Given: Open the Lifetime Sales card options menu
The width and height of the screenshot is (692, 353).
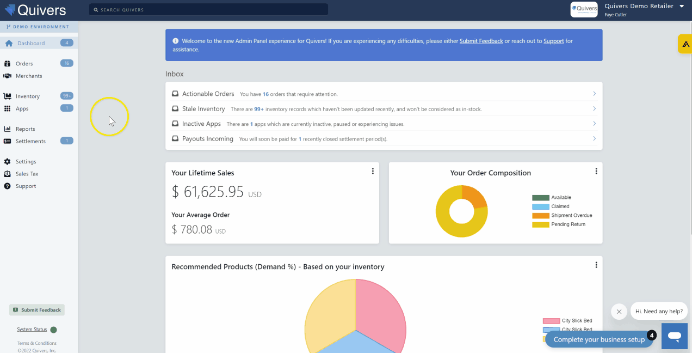Looking at the screenshot, I should (x=373, y=171).
